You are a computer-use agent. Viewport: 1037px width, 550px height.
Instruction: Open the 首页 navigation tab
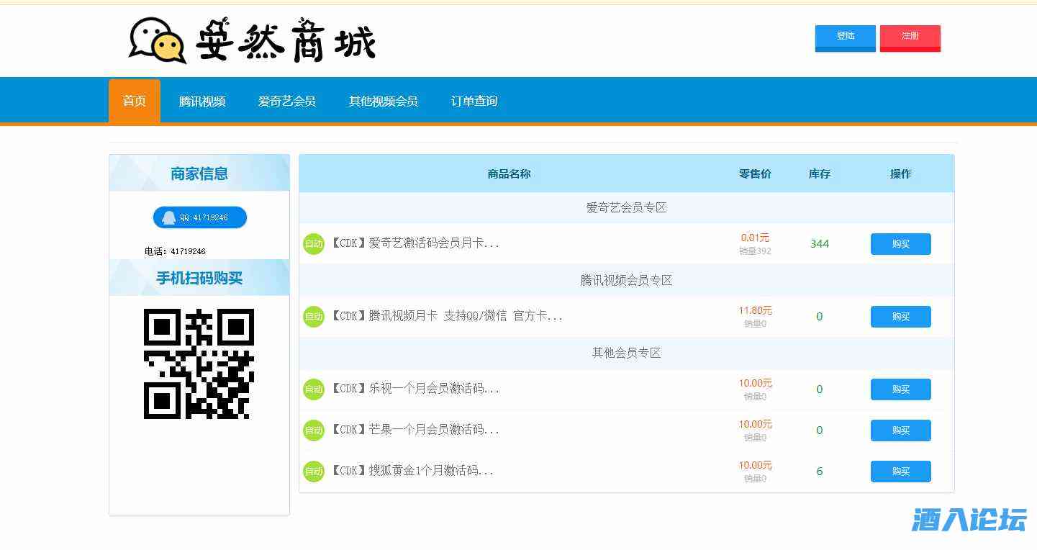[135, 101]
